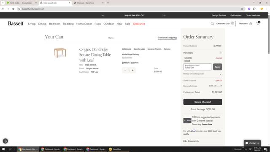Click Save for Later link
The width and height of the screenshot is (270, 152).
click(139, 49)
